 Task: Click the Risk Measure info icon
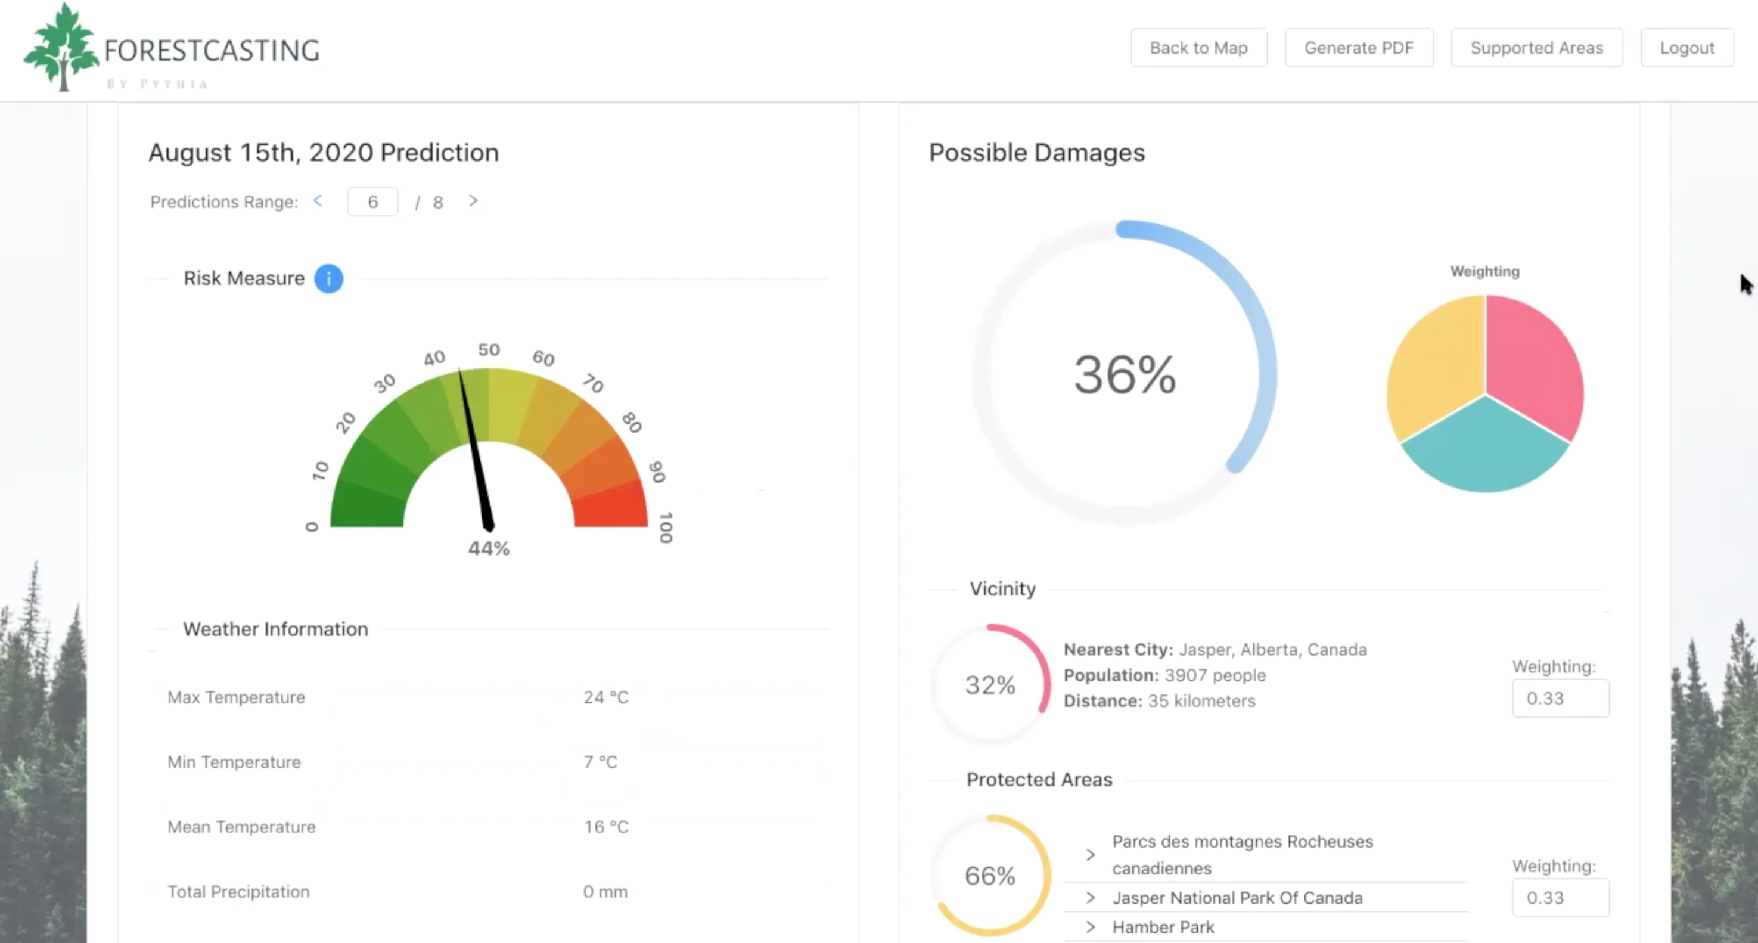click(x=328, y=278)
